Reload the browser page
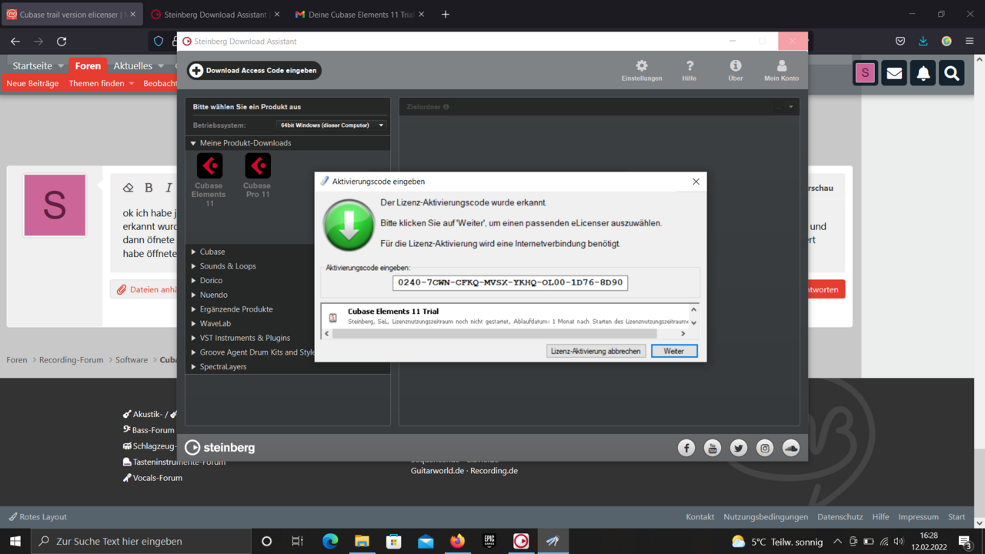This screenshot has height=554, width=985. tap(62, 42)
